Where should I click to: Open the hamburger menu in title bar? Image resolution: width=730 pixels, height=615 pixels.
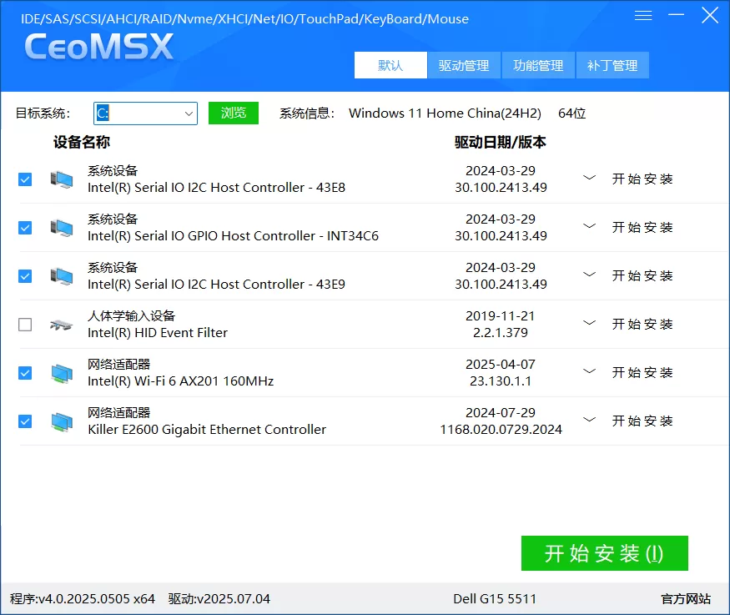[x=642, y=14]
